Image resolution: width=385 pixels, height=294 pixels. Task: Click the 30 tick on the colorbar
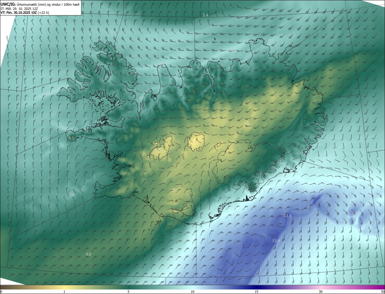pyautogui.click(x=321, y=292)
